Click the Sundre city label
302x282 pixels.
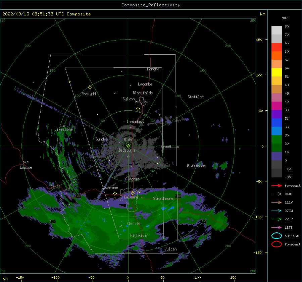102,139
